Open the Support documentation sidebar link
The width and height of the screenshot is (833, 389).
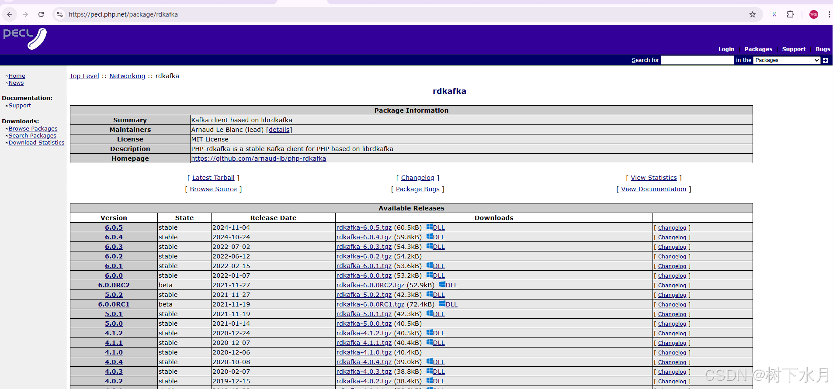click(20, 106)
